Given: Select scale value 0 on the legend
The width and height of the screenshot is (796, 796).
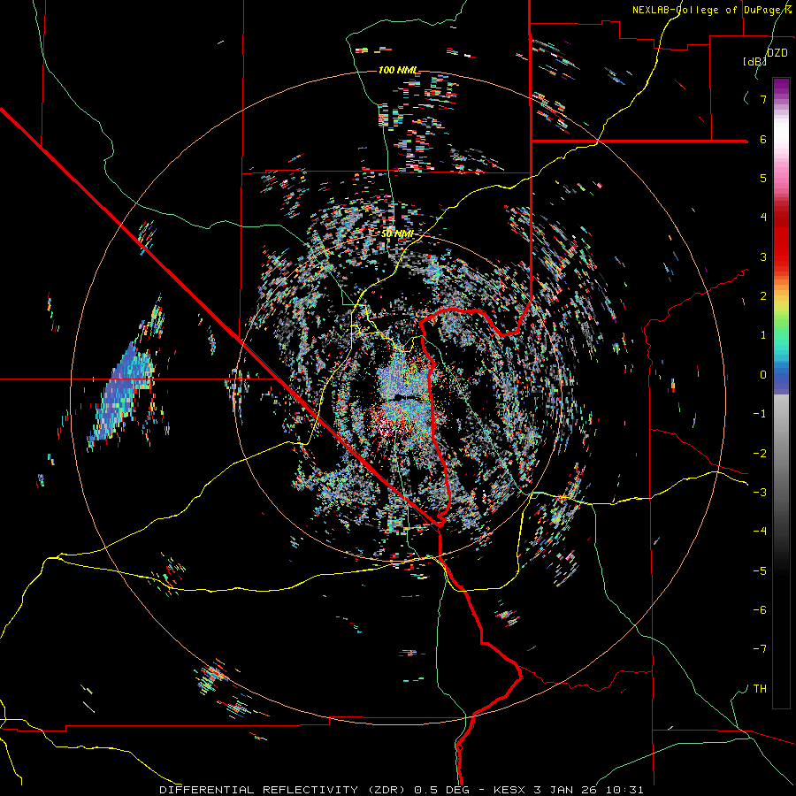Looking at the screenshot, I should pyautogui.click(x=763, y=375).
